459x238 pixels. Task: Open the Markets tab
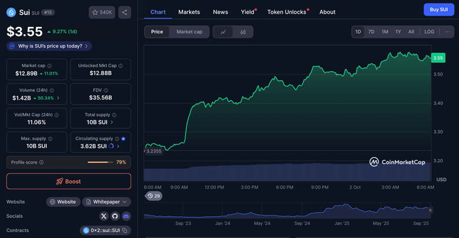(x=189, y=12)
